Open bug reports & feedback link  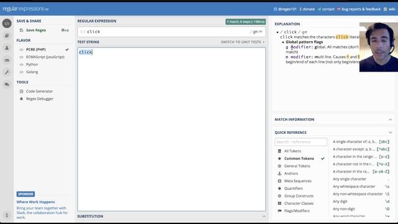pos(359,9)
